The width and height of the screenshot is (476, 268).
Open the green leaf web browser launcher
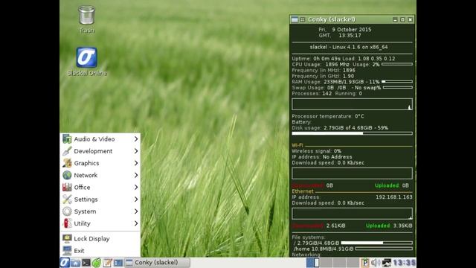tap(97, 263)
